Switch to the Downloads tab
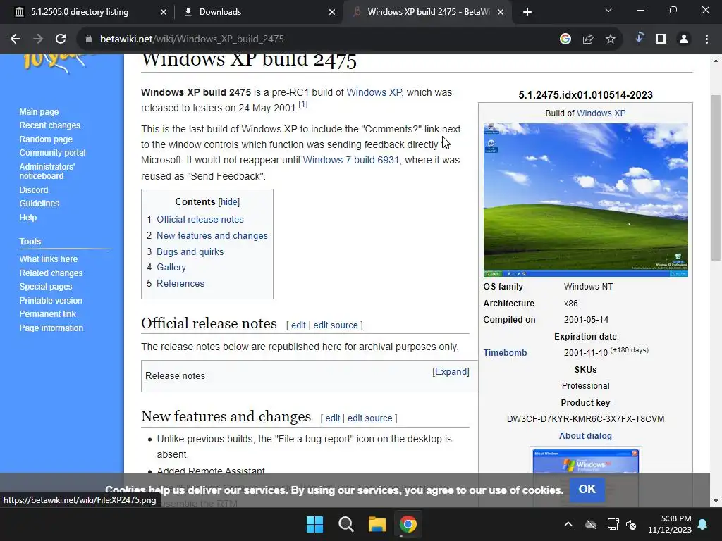 click(220, 12)
